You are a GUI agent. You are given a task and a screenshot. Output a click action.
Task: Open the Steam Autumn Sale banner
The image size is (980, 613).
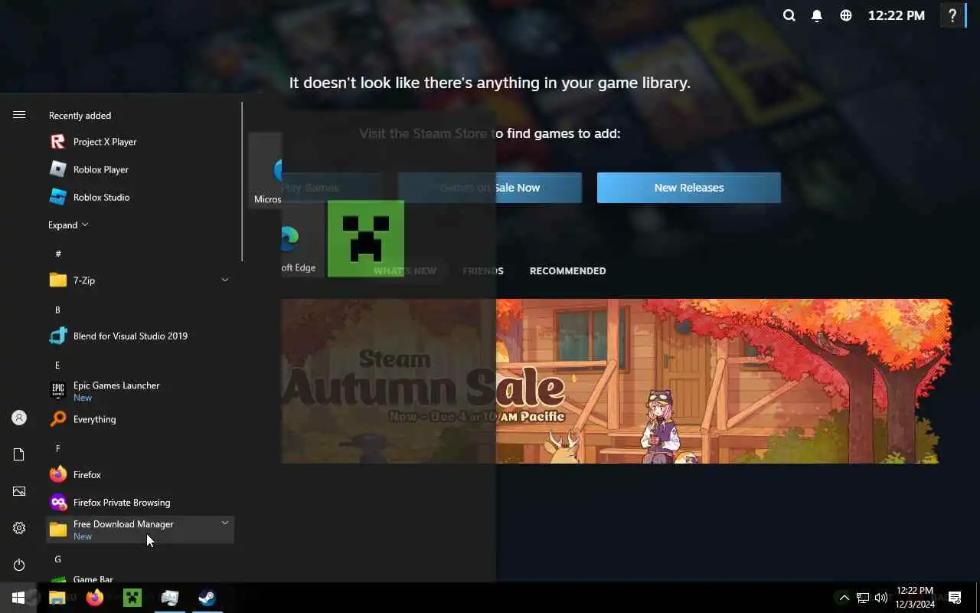[616, 381]
